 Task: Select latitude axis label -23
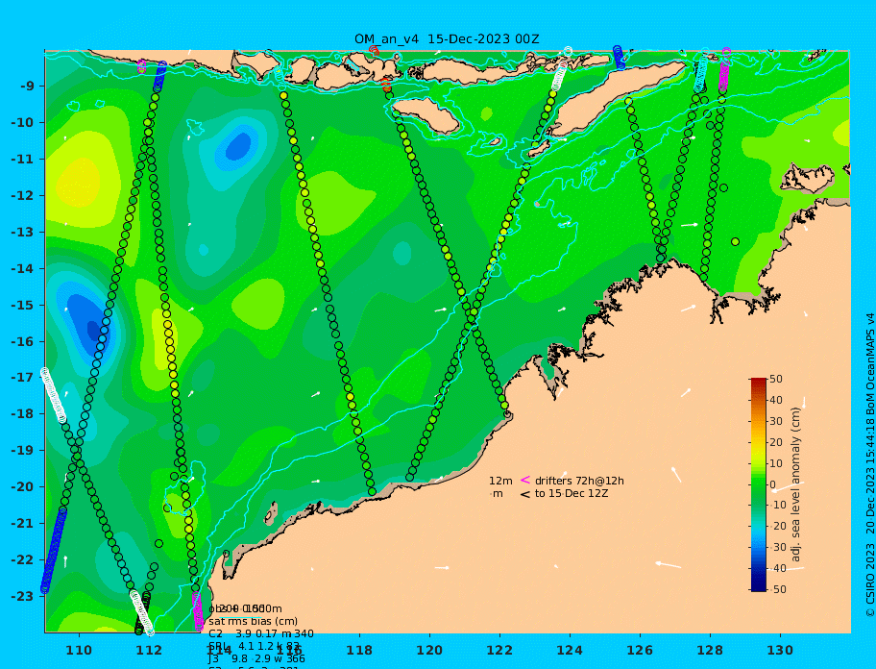click(24, 596)
